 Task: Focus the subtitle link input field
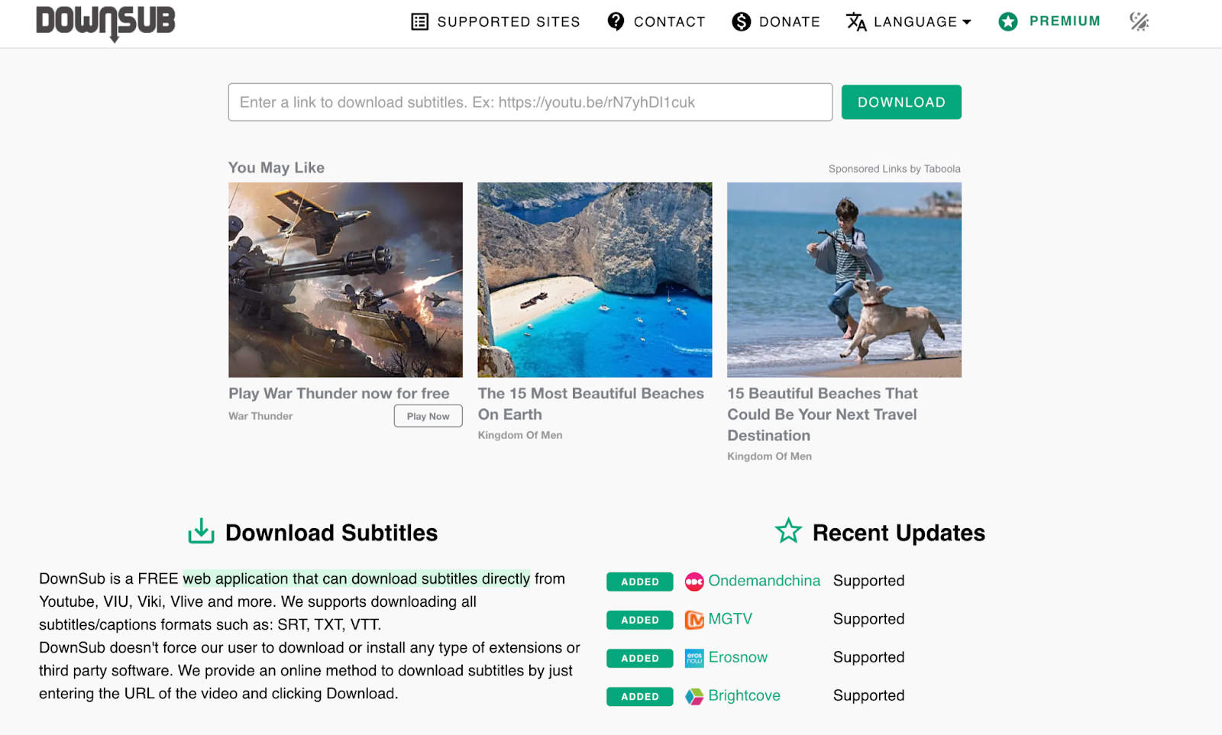click(530, 102)
